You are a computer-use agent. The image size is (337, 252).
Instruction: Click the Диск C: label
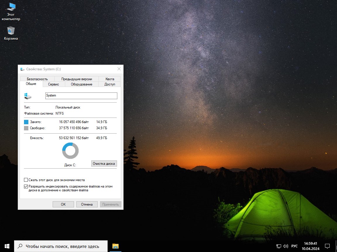[70, 165]
